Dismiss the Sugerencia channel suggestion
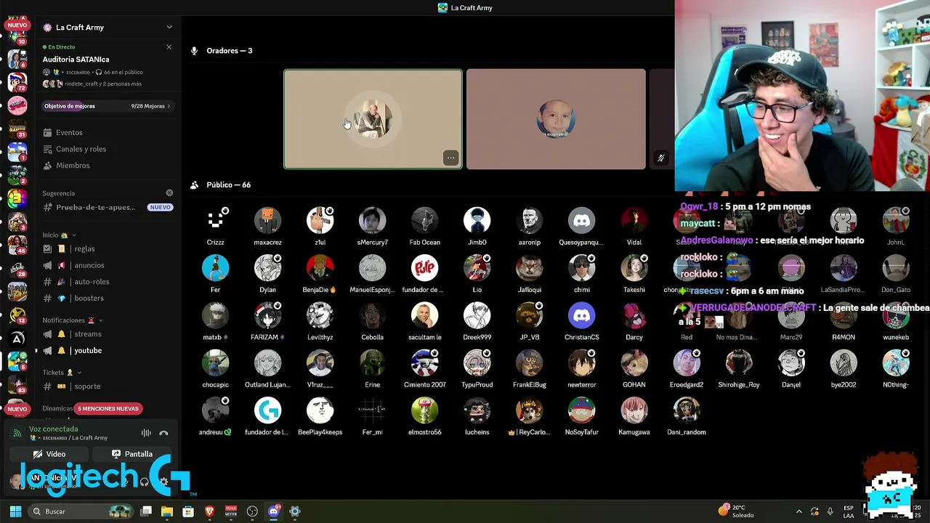This screenshot has height=523, width=930. point(169,193)
